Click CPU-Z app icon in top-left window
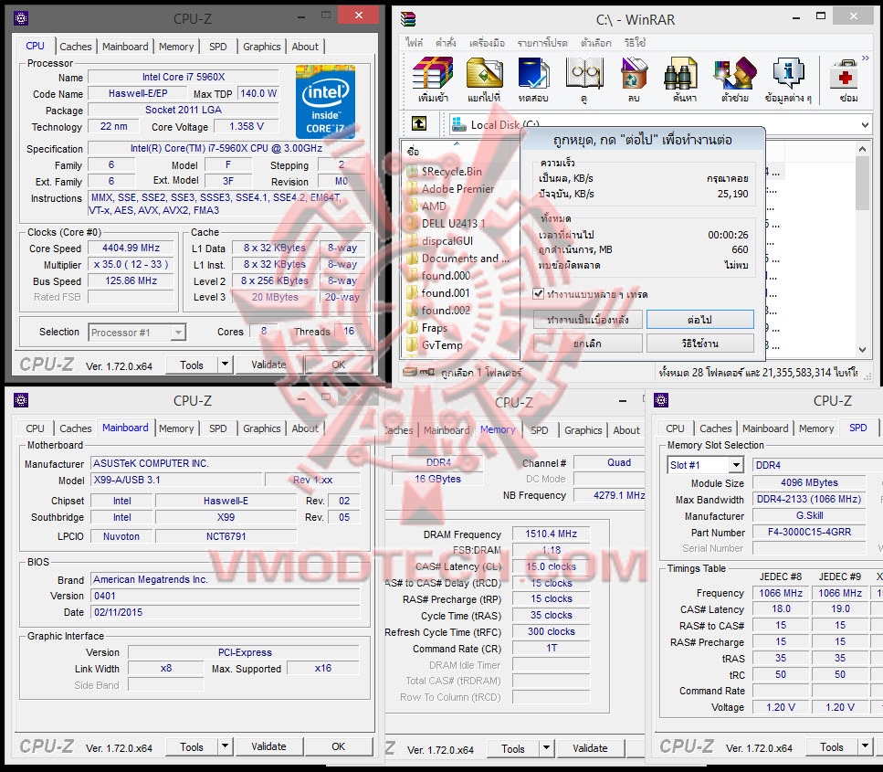The height and width of the screenshot is (772, 883). (x=21, y=18)
